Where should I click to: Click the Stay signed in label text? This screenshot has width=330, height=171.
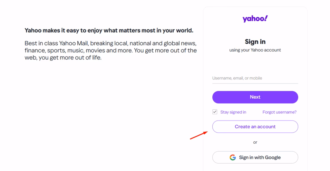(233, 112)
